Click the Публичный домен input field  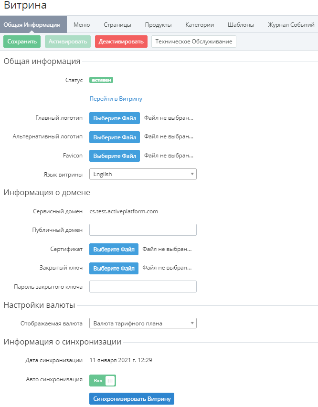(x=143, y=230)
